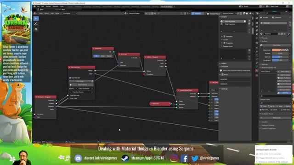The height and width of the screenshot is (165, 294).
Task: Toggle the Linked checkbox in material library
Action: pyautogui.click(x=271, y=110)
